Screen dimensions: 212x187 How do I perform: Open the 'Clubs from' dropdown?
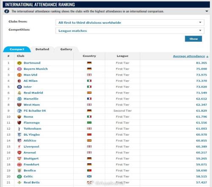pyautogui.click(x=130, y=23)
